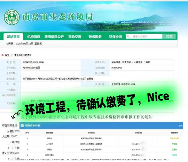Click the NJEE round emblem logo

12,17
